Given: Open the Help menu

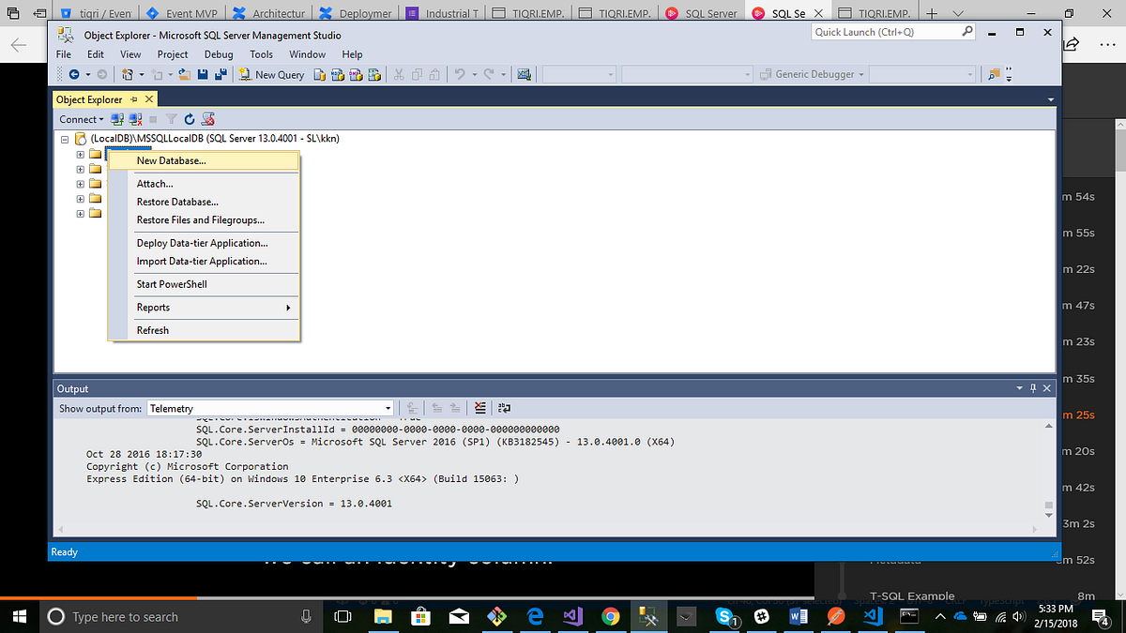Looking at the screenshot, I should coord(352,54).
